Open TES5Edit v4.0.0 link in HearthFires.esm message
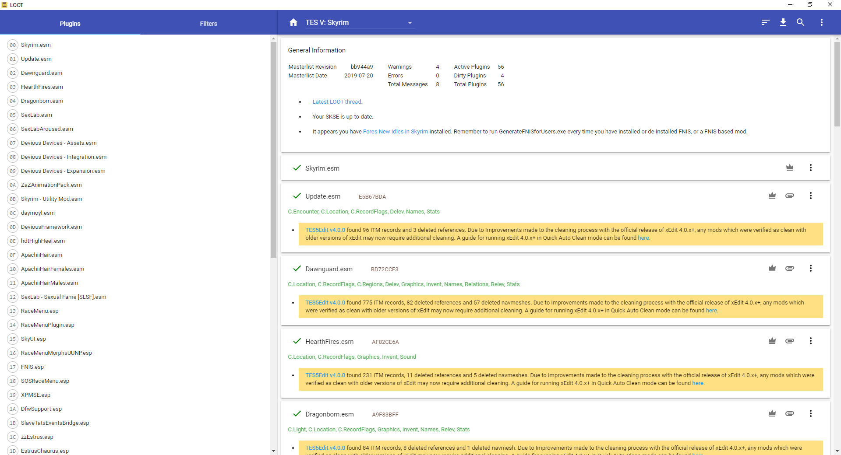This screenshot has height=455, width=841. pos(325,375)
